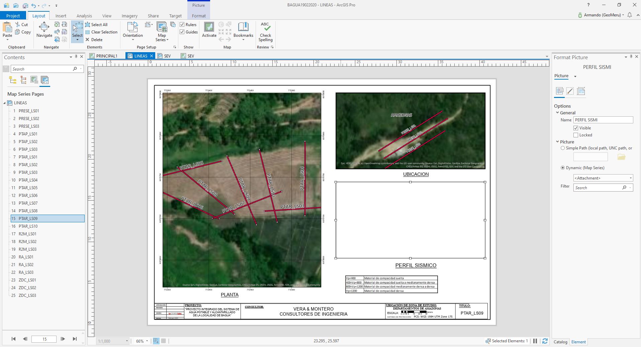
Task: Pause drawing in the status bar
Action: coord(535,341)
